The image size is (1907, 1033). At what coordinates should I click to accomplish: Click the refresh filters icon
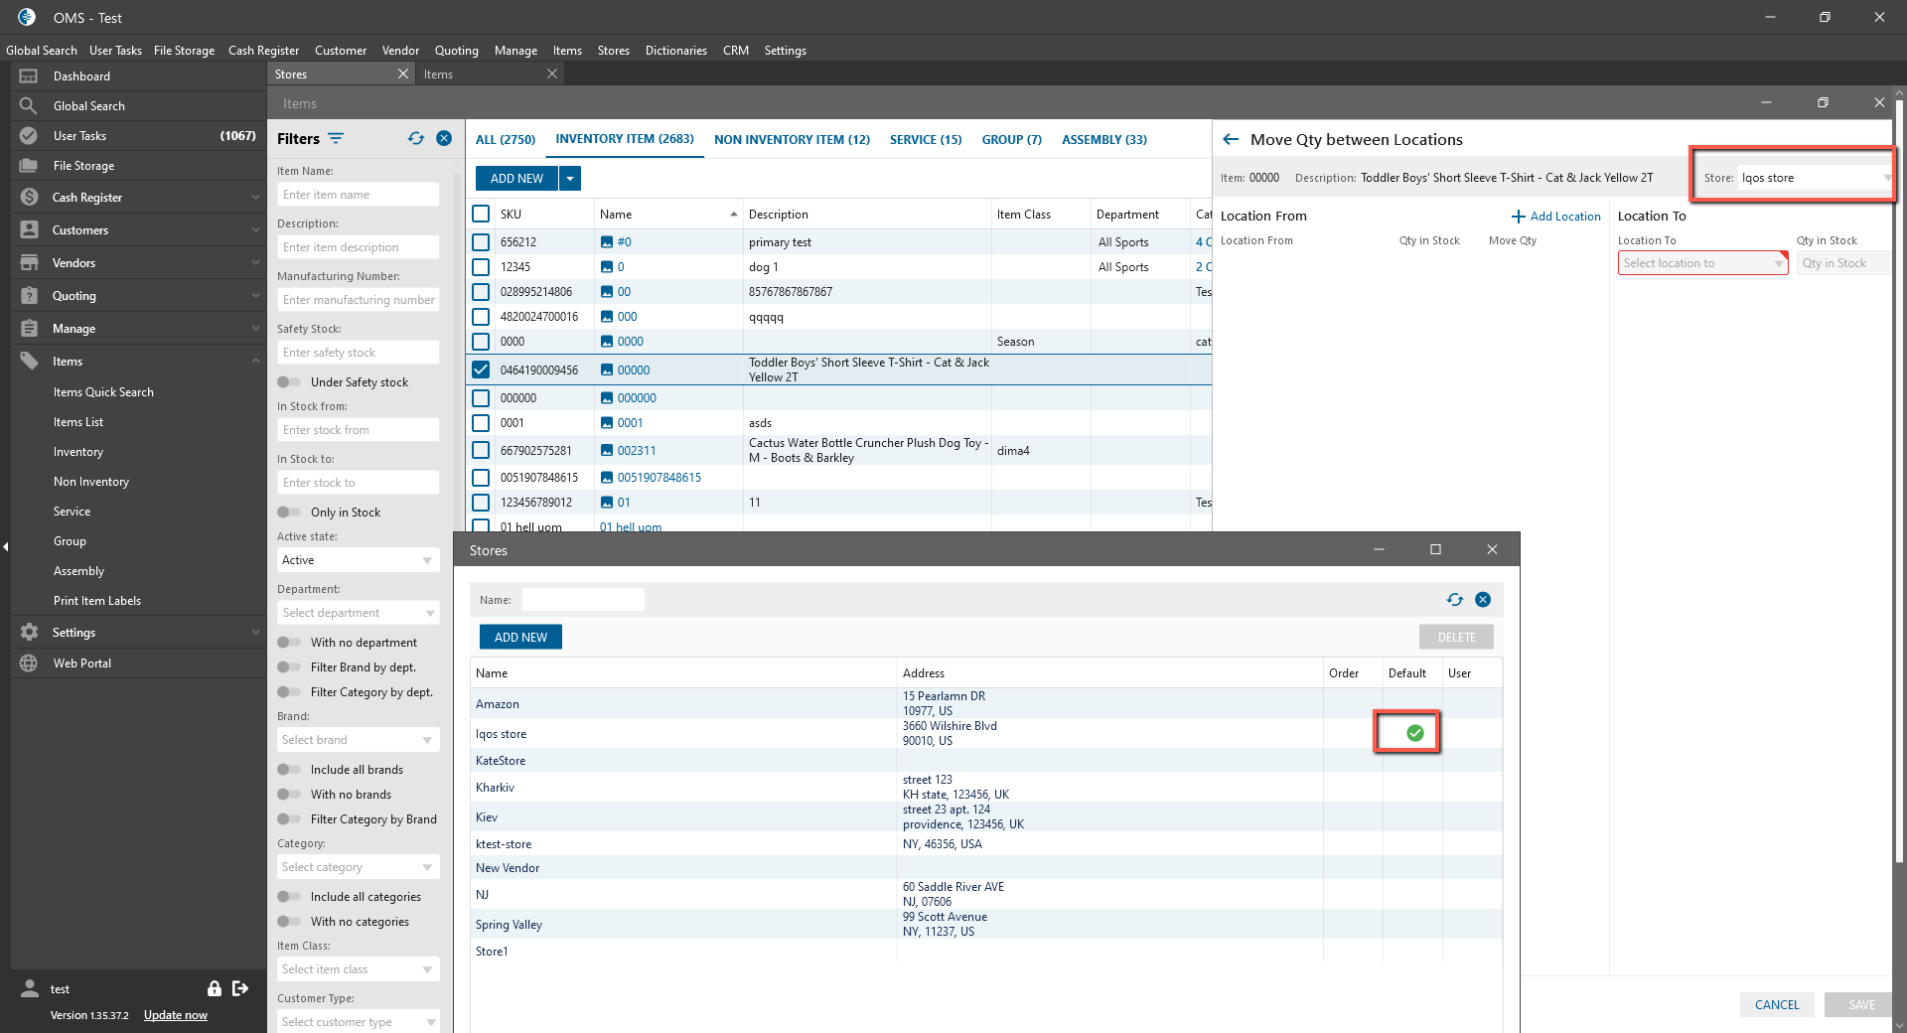pos(416,139)
